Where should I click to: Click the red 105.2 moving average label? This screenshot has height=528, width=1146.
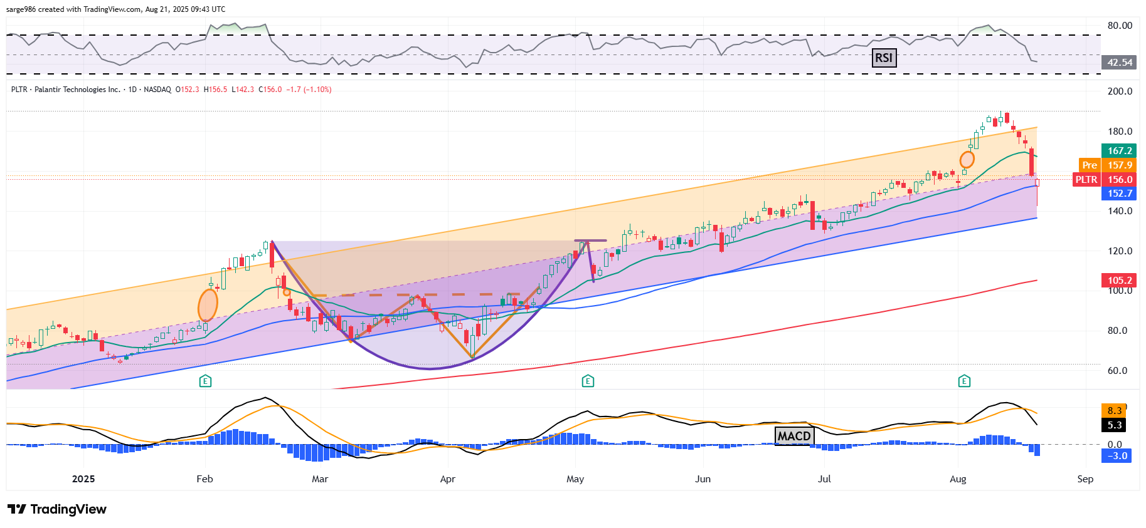point(1119,281)
